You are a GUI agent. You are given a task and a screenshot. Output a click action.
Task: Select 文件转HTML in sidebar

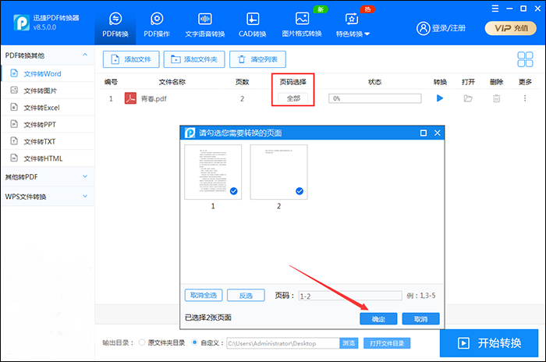coord(48,158)
